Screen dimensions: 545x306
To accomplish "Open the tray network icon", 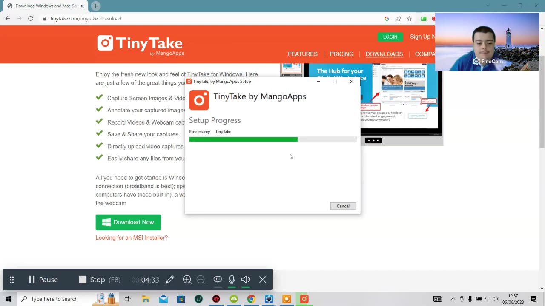I will coord(487,299).
